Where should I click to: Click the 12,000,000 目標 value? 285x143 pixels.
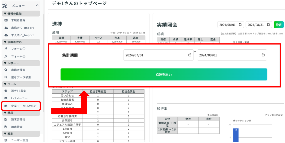click(x=61, y=42)
